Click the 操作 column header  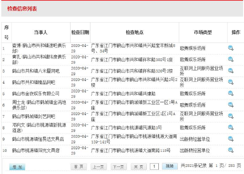(x=236, y=32)
